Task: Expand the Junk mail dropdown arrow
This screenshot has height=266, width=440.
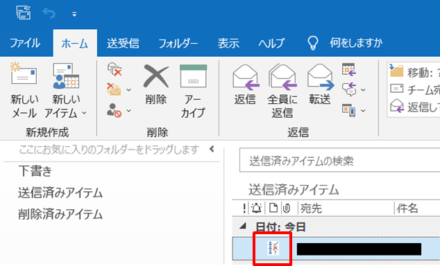Action: pyautogui.click(x=129, y=111)
